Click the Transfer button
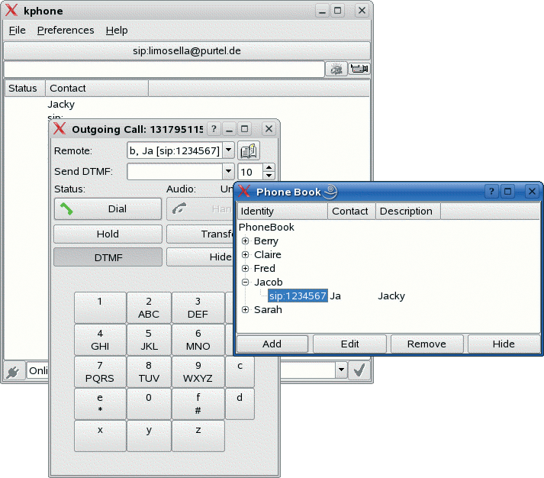This screenshot has height=478, width=544. click(x=201, y=234)
